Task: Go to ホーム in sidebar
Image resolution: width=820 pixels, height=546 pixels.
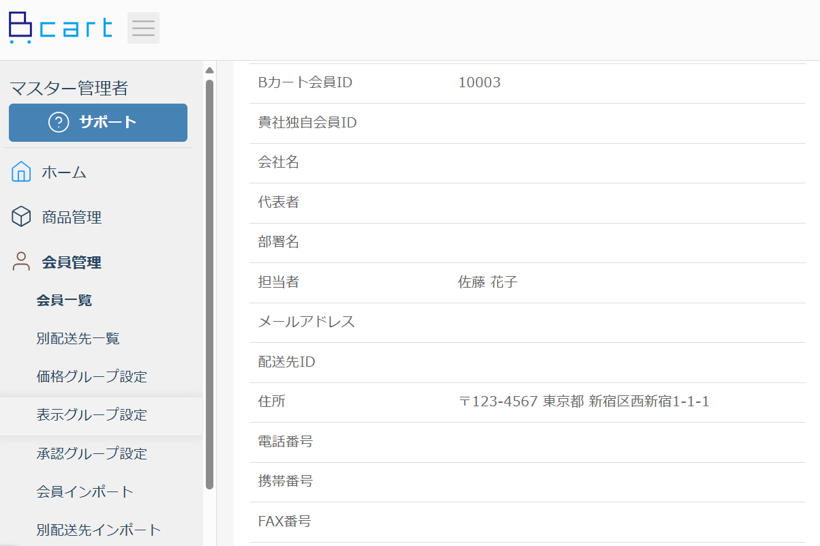Action: click(64, 172)
